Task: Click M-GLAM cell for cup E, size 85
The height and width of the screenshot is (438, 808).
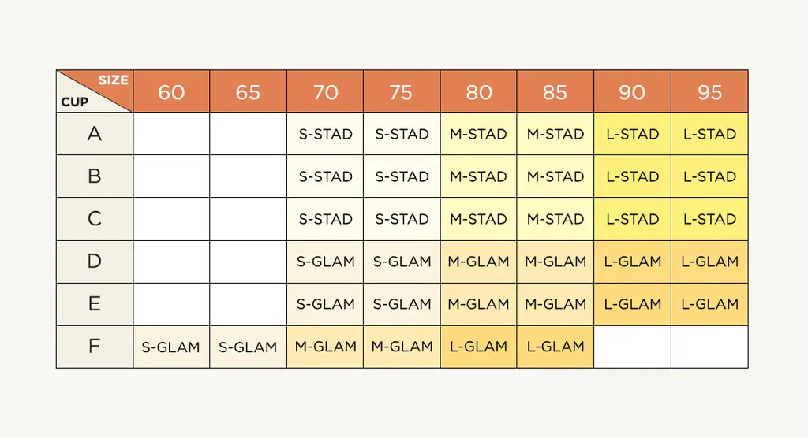Action: [555, 304]
